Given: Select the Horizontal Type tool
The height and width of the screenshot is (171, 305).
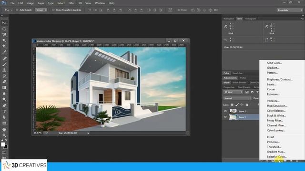Looking at the screenshot, I should [x=4, y=112].
